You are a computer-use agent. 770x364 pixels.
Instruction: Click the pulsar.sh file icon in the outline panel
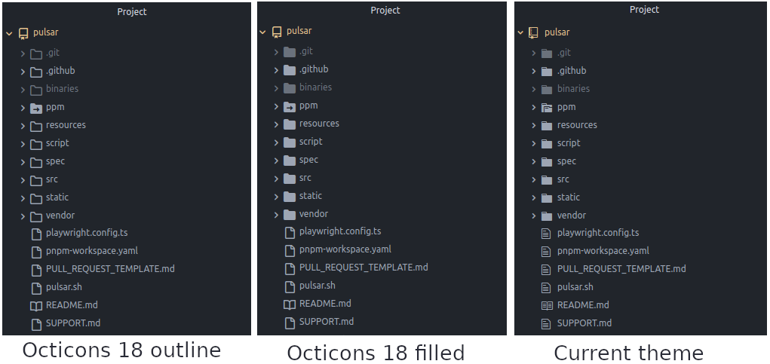[x=35, y=288]
